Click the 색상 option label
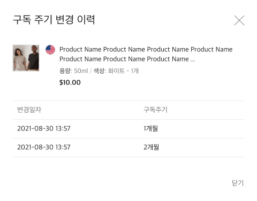This screenshot has width=257, height=201. (x=99, y=71)
